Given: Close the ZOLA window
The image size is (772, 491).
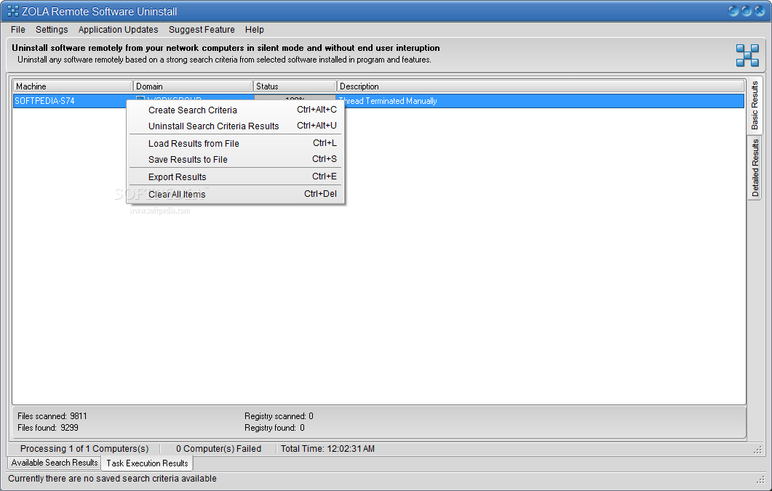Looking at the screenshot, I should tap(760, 11).
